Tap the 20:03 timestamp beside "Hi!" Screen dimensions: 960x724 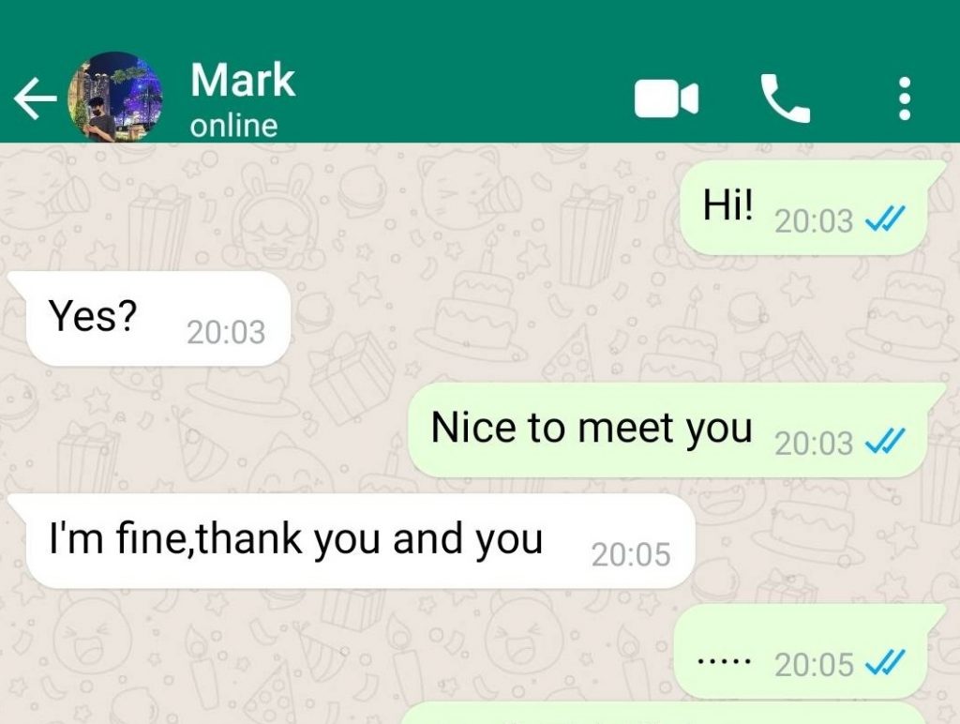(814, 220)
